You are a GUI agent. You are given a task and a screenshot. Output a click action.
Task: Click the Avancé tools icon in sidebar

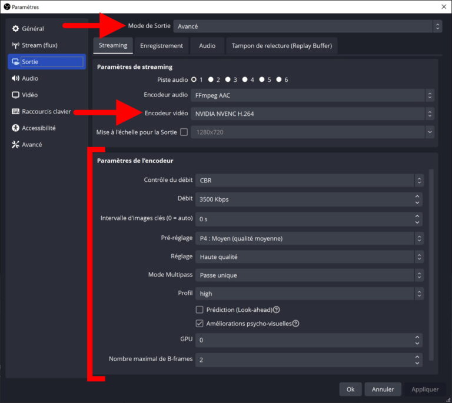coord(16,145)
